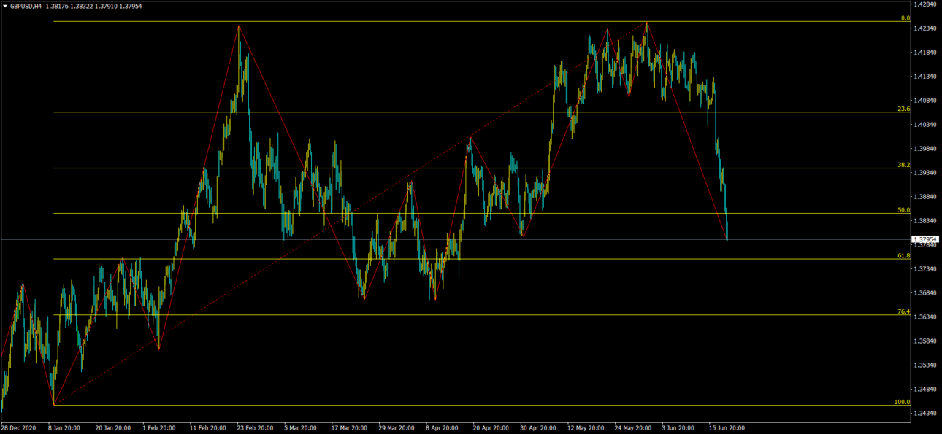Click the 1.40340 price axis label
The image size is (942, 434).
point(926,125)
